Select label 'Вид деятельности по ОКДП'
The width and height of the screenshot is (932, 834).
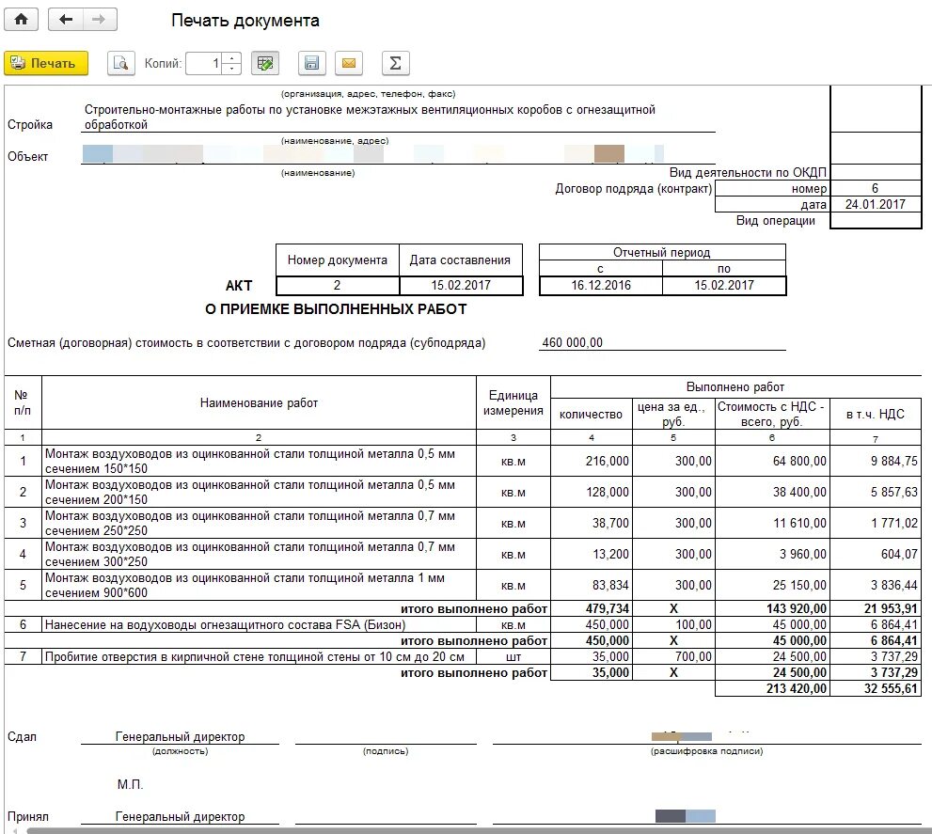pos(748,172)
